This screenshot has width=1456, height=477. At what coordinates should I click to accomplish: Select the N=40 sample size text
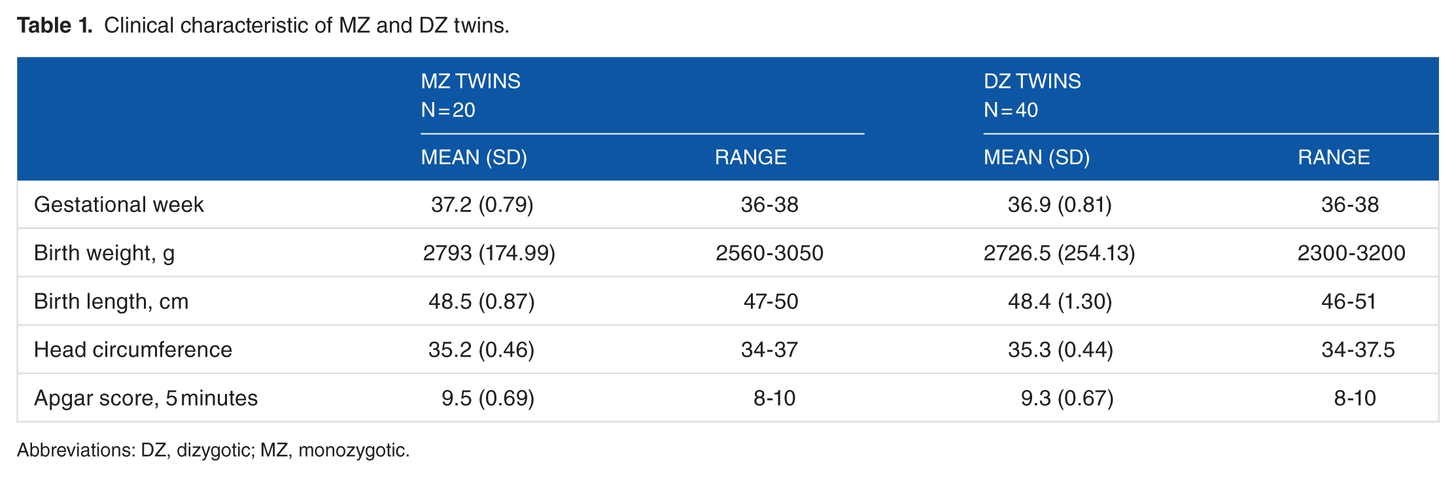coord(1011,110)
